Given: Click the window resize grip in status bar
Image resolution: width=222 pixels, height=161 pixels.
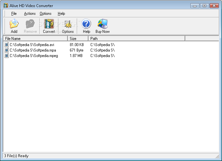Looking at the screenshot, I should point(217,156).
